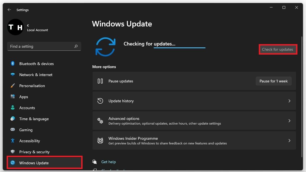This screenshot has width=306, height=172.
Task: Click the Update history clock icon
Action: (x=100, y=101)
